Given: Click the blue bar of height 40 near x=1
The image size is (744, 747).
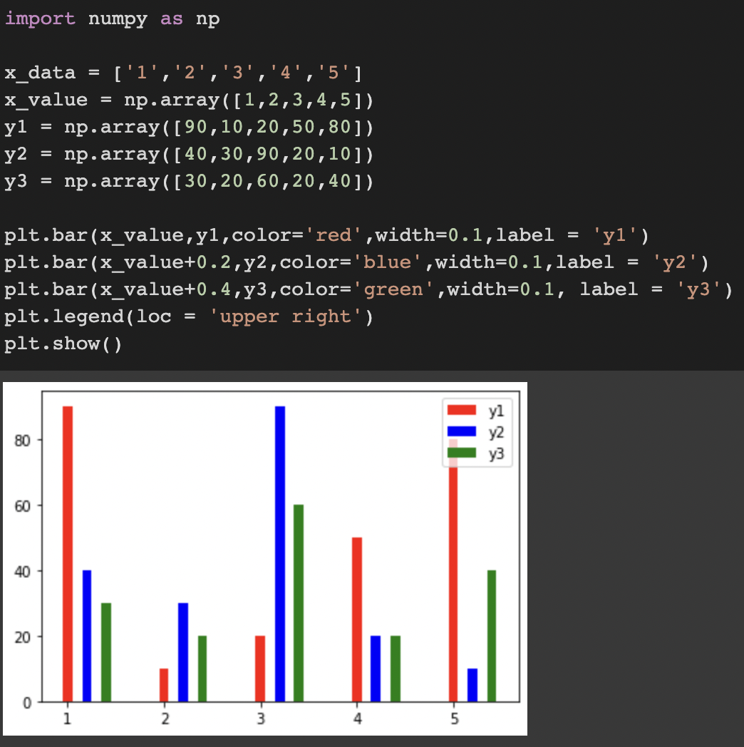Looking at the screenshot, I should pyautogui.click(x=87, y=636).
